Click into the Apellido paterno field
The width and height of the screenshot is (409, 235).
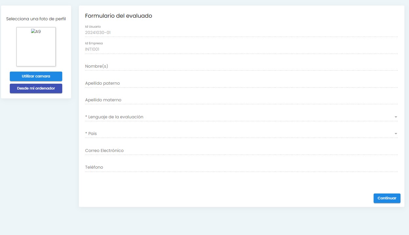click(x=241, y=83)
